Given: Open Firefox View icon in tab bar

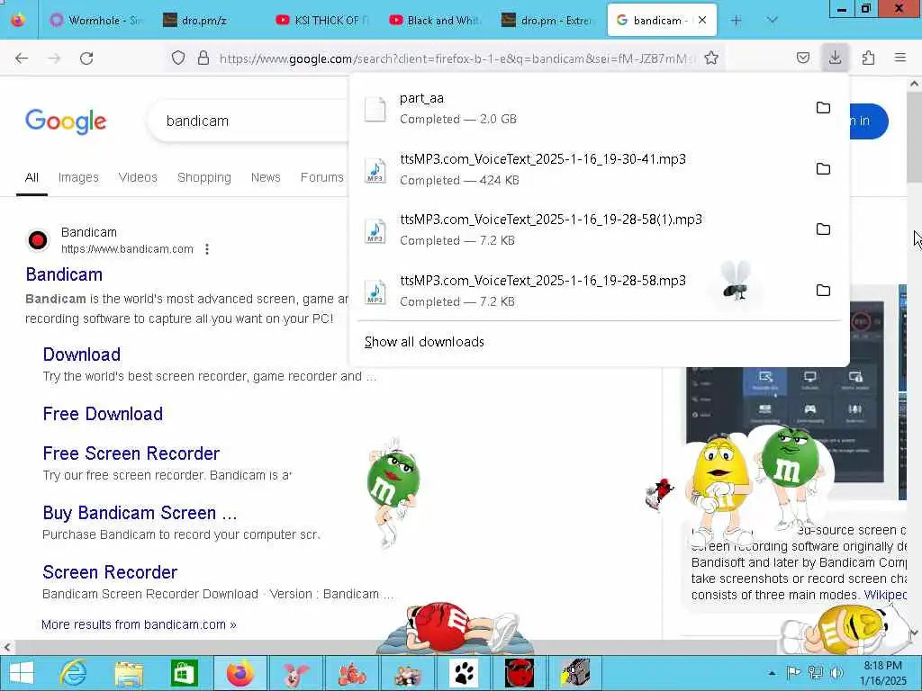Looking at the screenshot, I should (18, 20).
